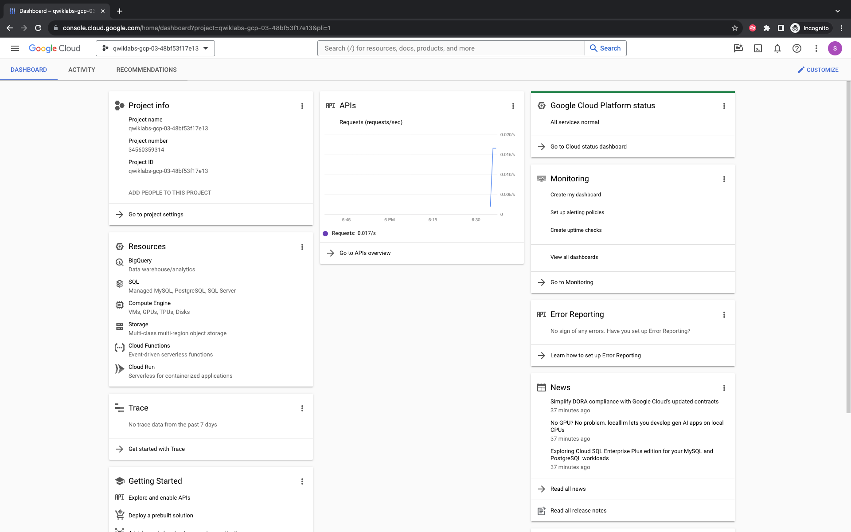Focus the resources search input field
The image size is (851, 532).
451,48
